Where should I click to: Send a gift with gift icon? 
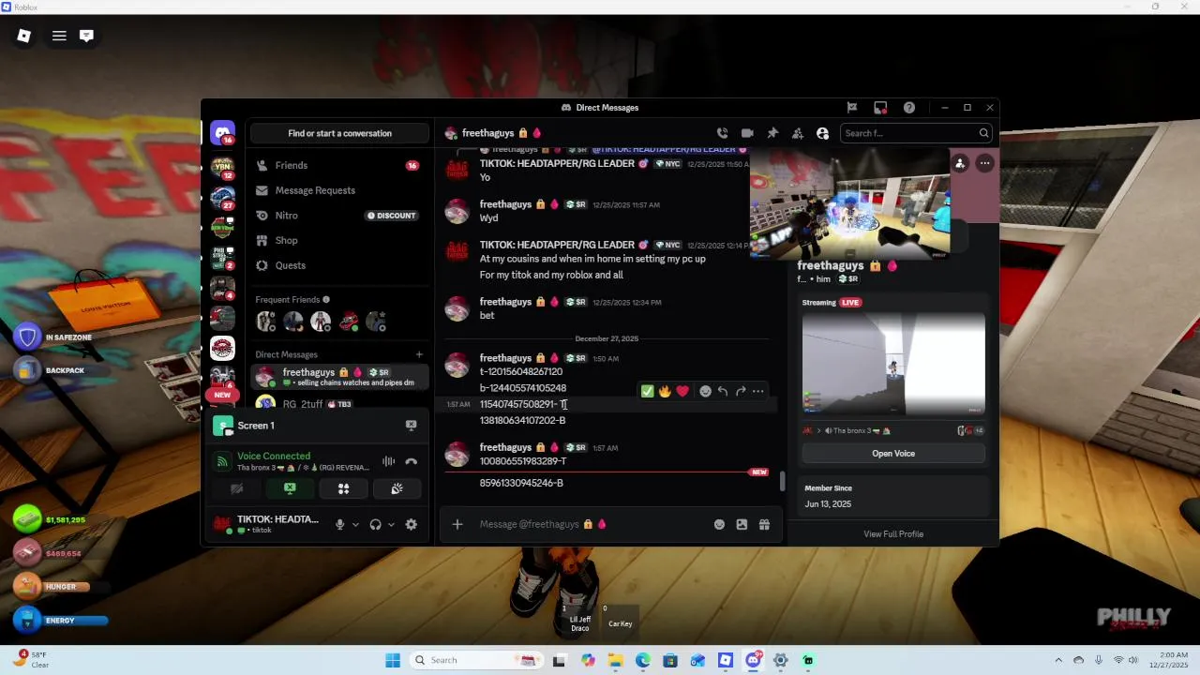pyautogui.click(x=764, y=524)
